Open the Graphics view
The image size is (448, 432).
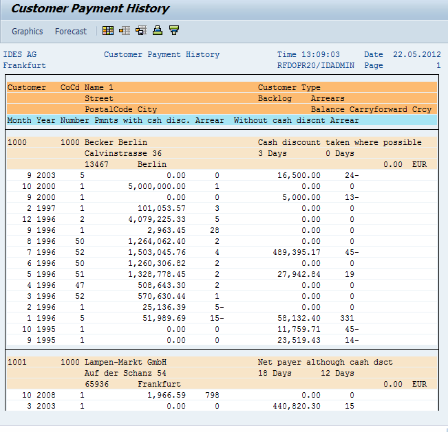28,32
